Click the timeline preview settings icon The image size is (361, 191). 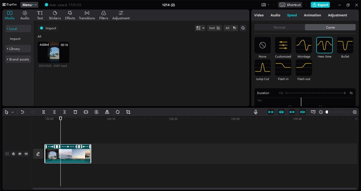tap(313, 112)
